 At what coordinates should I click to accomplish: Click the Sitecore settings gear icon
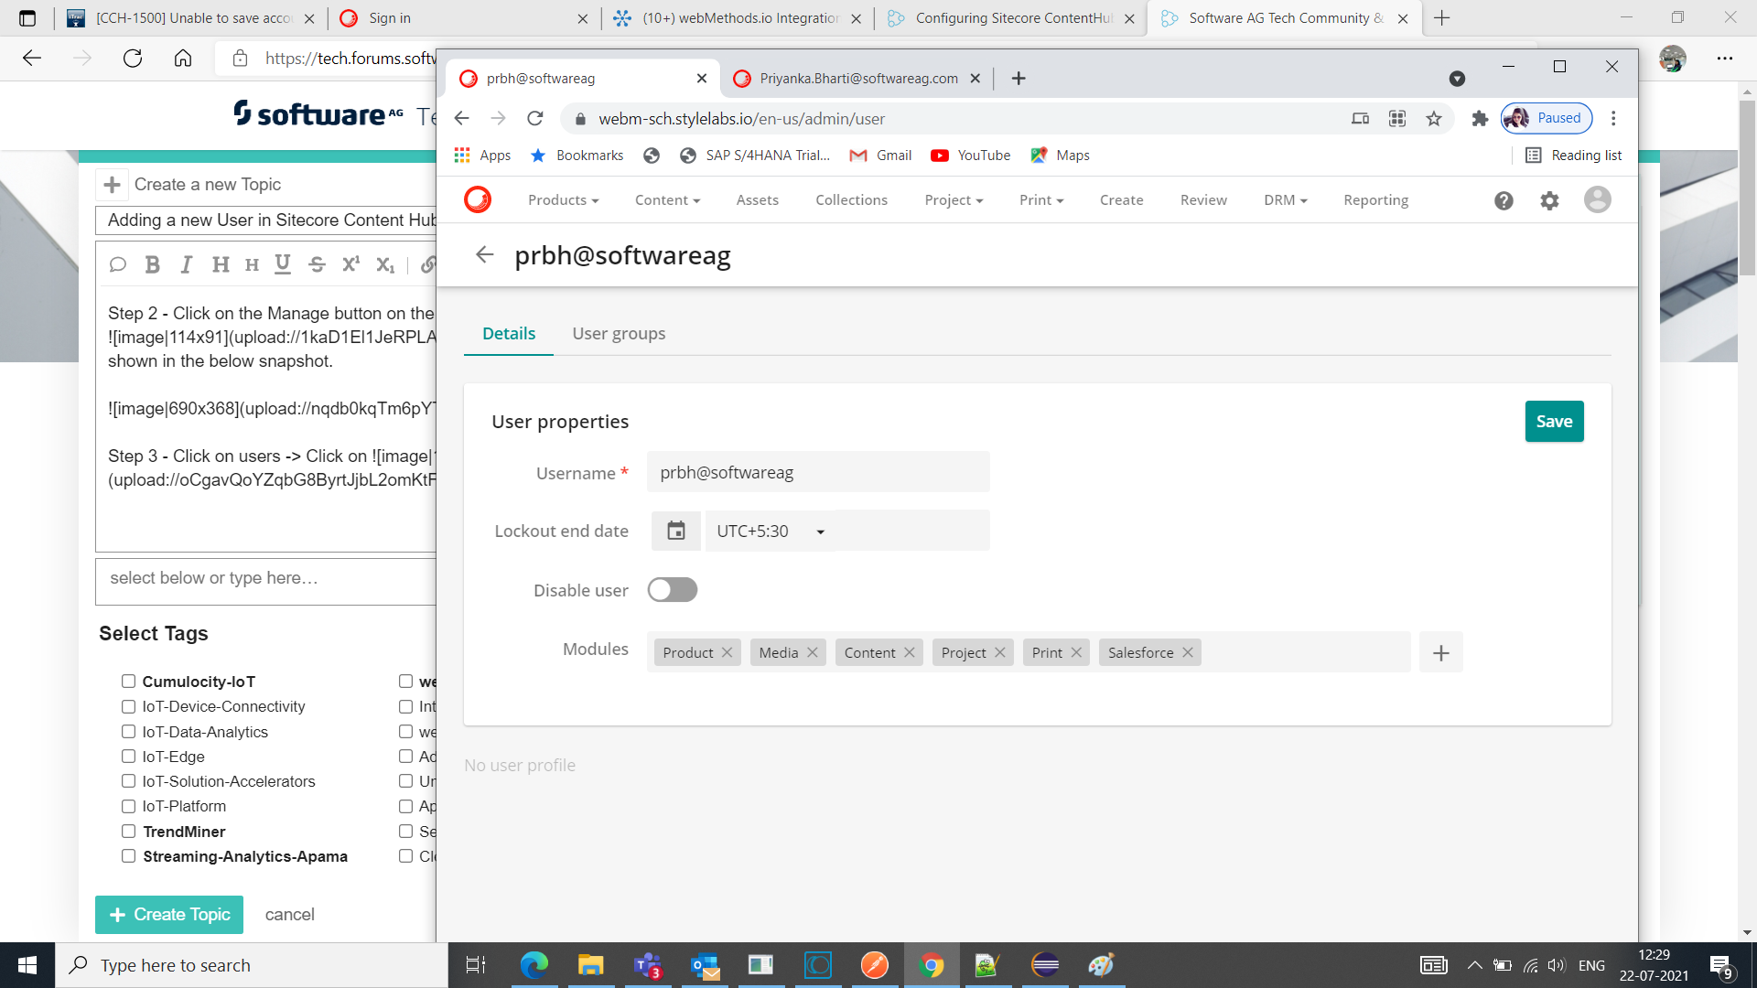pyautogui.click(x=1549, y=200)
